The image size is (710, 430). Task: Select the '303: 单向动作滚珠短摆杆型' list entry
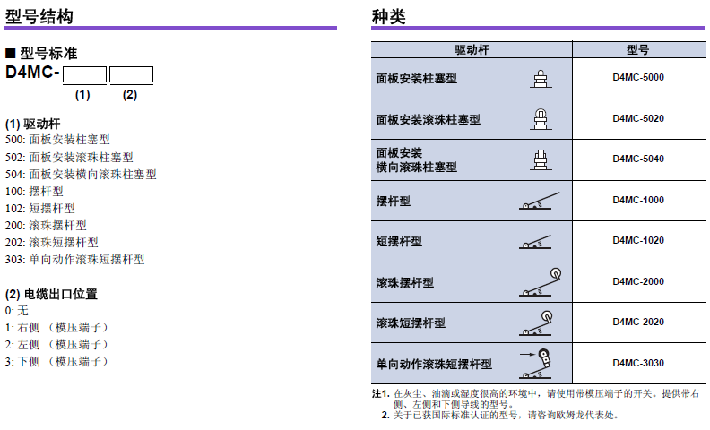click(74, 260)
